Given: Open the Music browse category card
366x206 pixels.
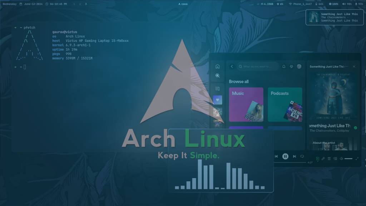Looking at the screenshot, I should [246, 105].
